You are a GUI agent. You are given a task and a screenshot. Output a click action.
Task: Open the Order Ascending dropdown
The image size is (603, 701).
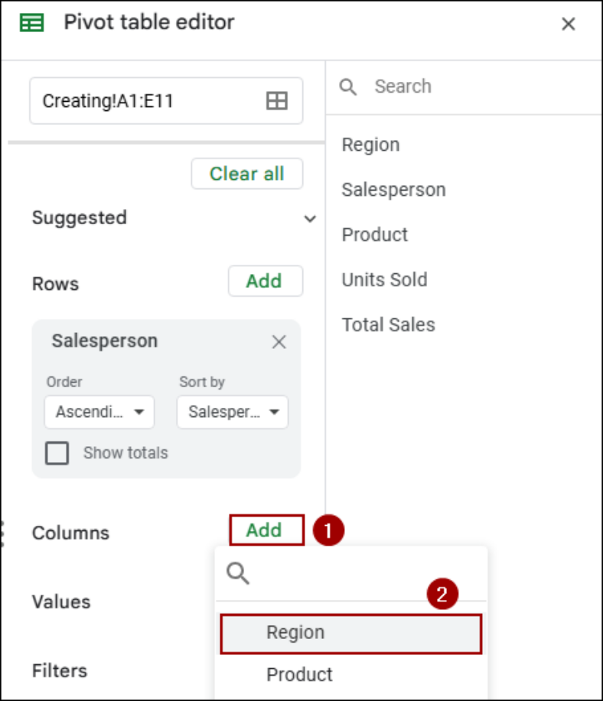pos(99,412)
